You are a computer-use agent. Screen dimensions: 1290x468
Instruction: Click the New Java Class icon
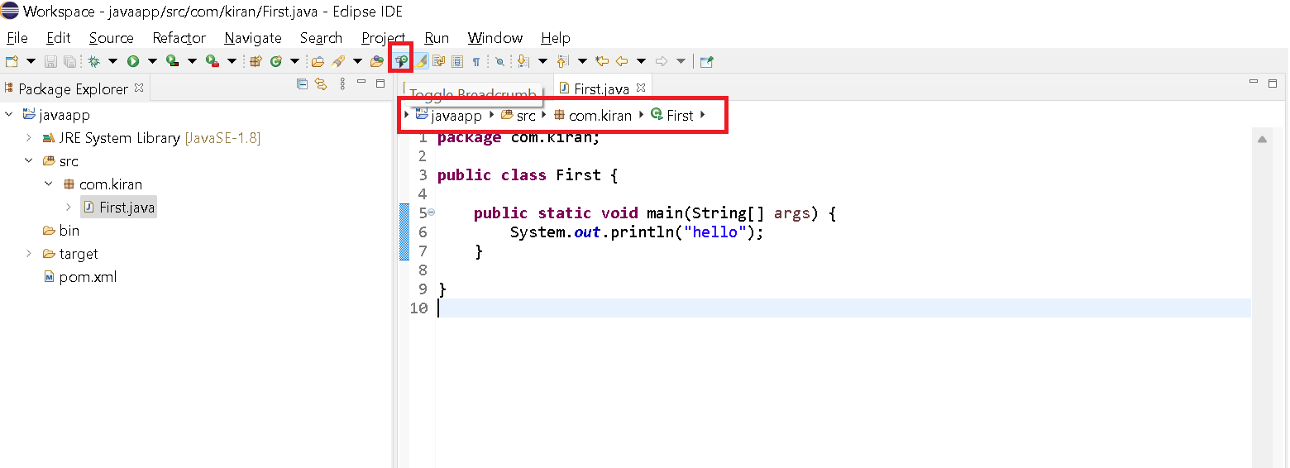[x=275, y=61]
